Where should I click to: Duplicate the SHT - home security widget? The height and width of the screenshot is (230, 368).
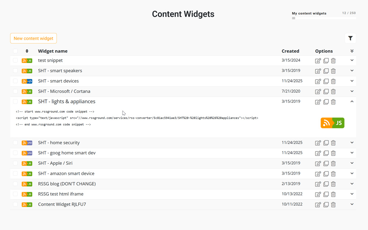(326, 143)
